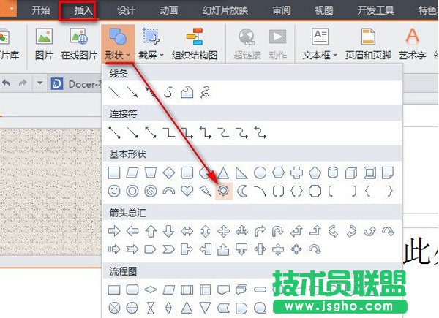Select the crescent moon shape
Screen dimensions: 439x318
pyautogui.click(x=242, y=192)
